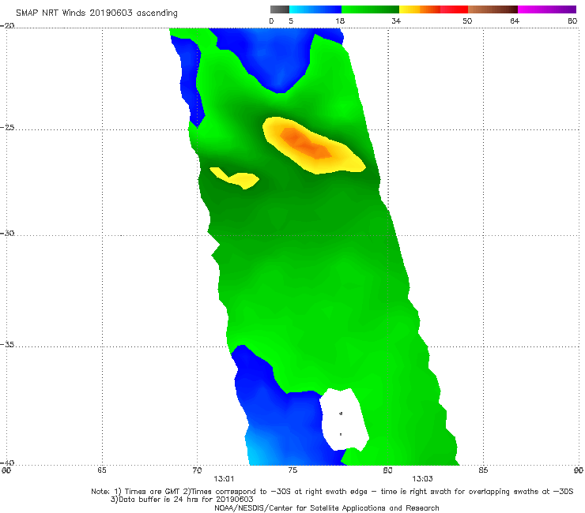Click the 'Data buffer is 24 hrs' note line
Image resolution: width=585 pixels, height=513 pixels.
point(182,500)
